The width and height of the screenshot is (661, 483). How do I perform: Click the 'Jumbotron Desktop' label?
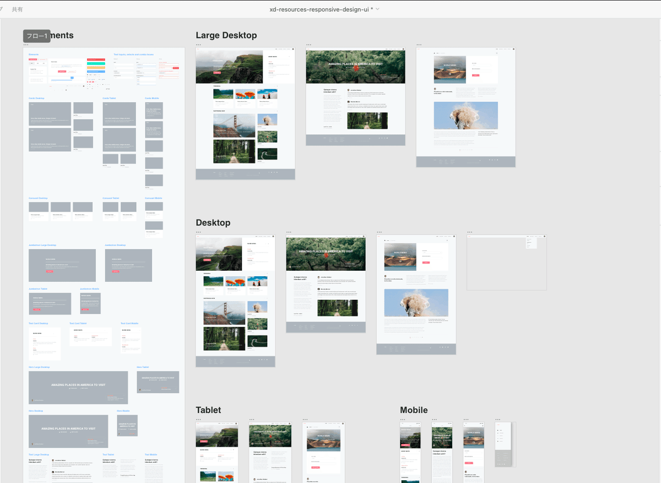pyautogui.click(x=115, y=245)
